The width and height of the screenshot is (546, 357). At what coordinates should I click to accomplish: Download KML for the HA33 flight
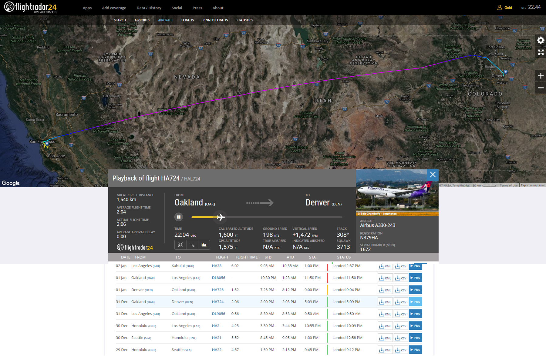[385, 266]
